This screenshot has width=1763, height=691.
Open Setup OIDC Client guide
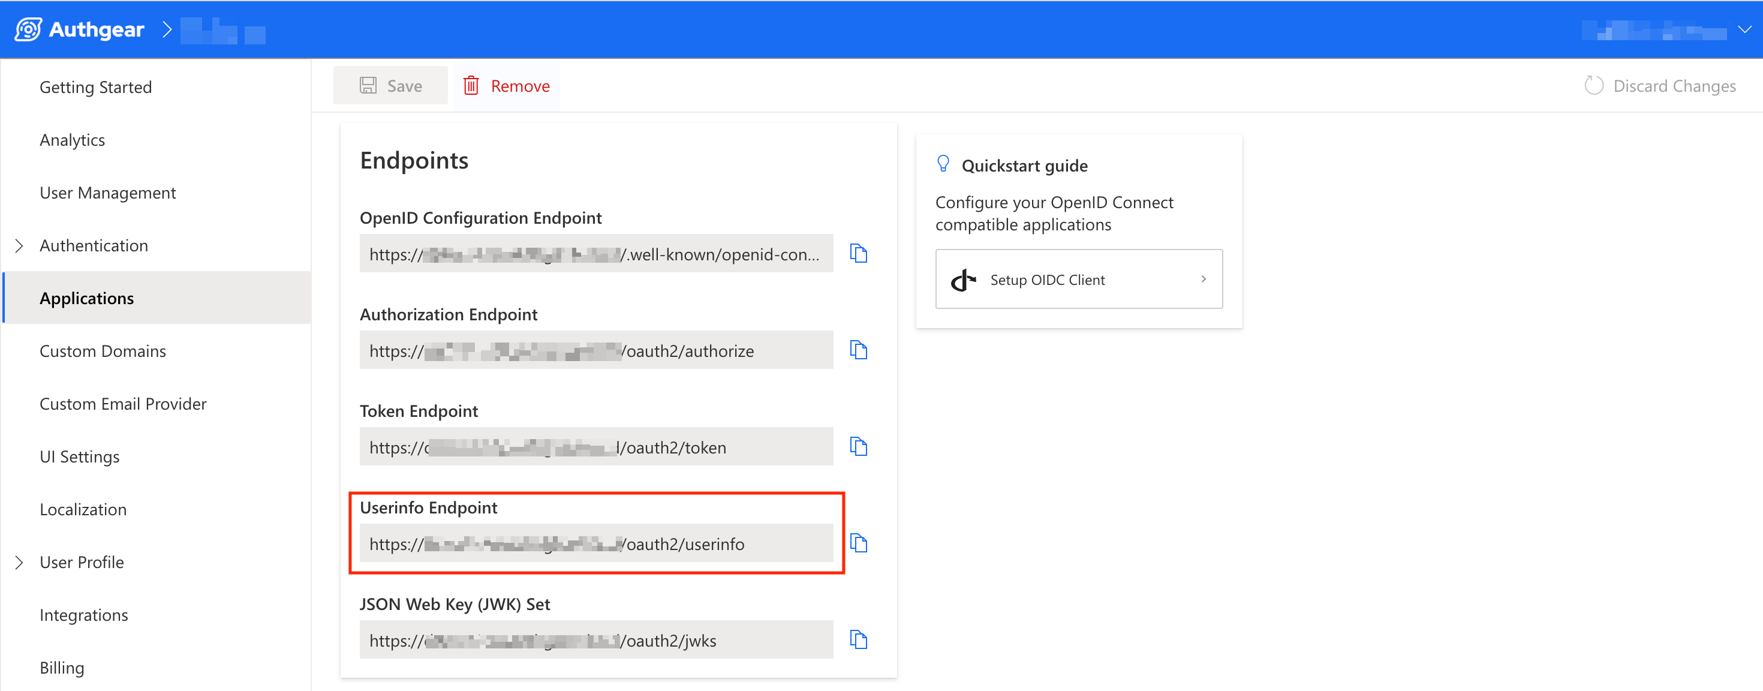[x=1079, y=280]
